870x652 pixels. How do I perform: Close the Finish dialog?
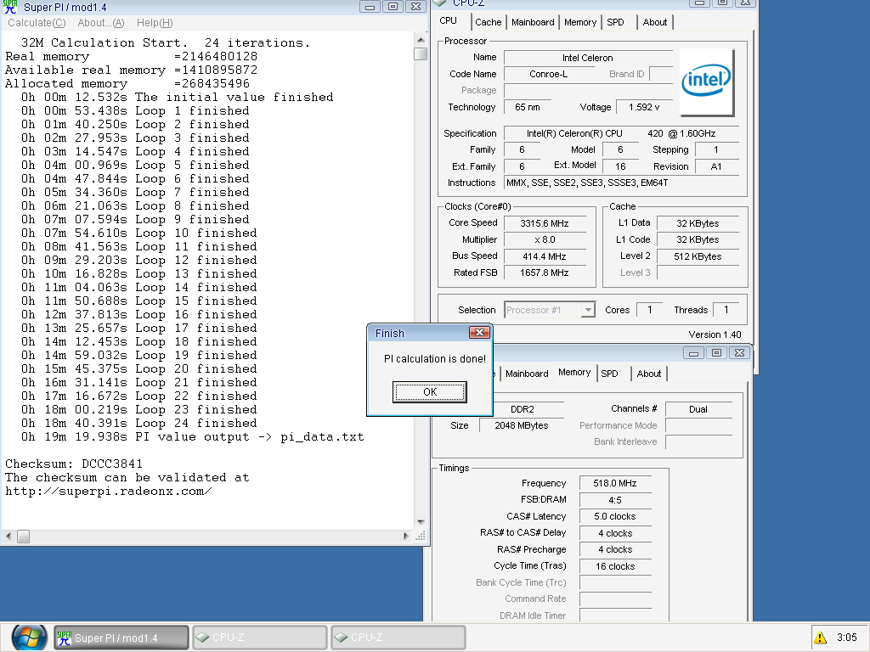pyautogui.click(x=479, y=333)
